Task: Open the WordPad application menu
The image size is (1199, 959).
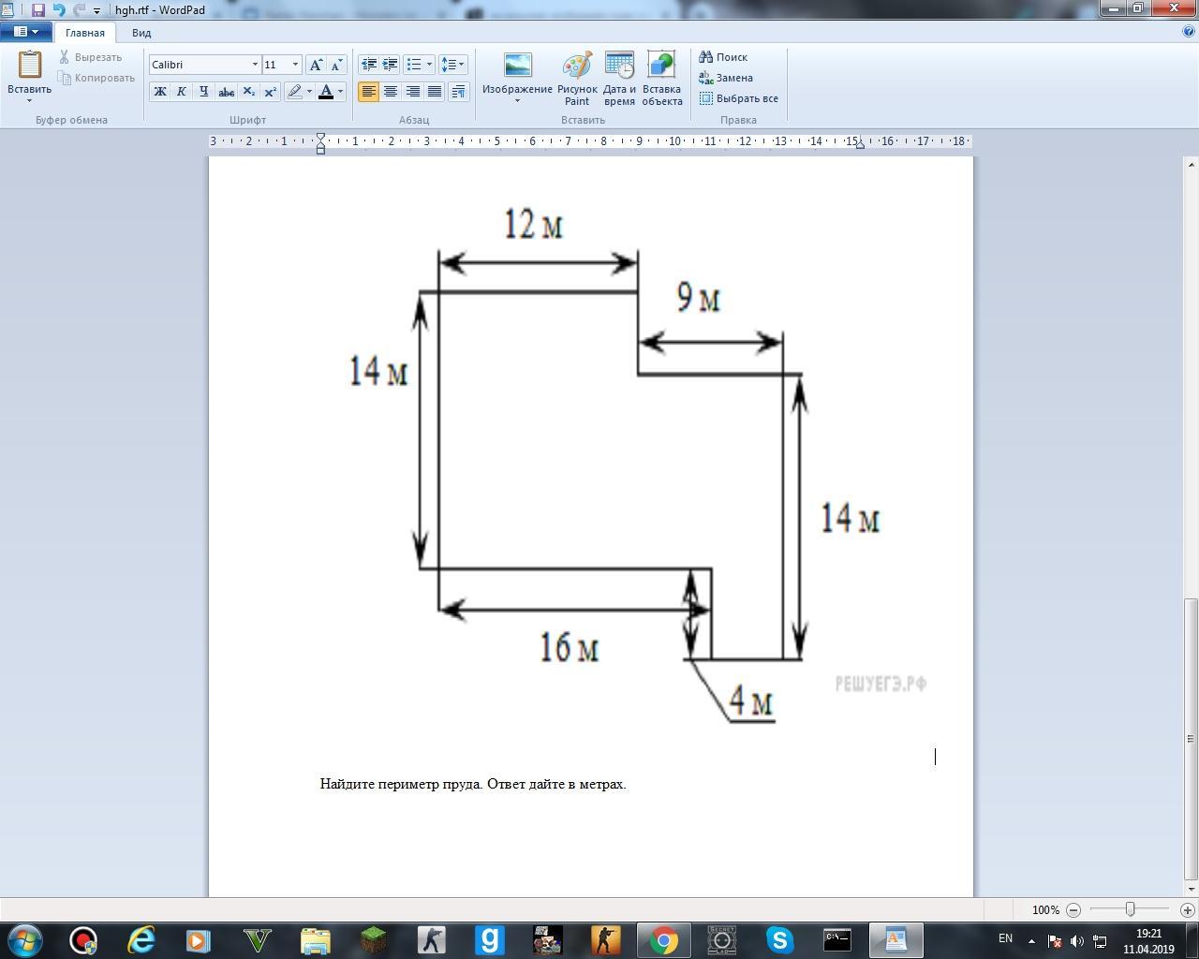Action: coord(27,31)
